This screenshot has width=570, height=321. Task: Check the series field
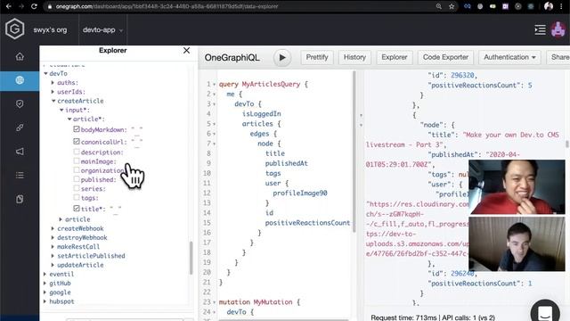click(x=77, y=188)
